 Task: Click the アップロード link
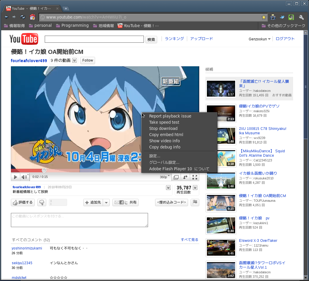click(201, 39)
